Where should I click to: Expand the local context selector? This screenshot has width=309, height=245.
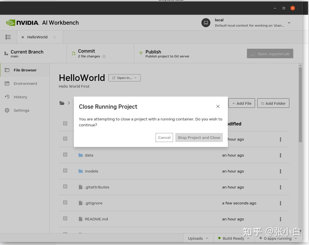tap(289, 22)
